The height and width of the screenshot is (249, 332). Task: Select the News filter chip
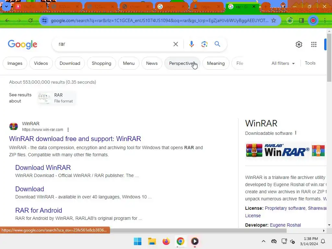pos(152,63)
